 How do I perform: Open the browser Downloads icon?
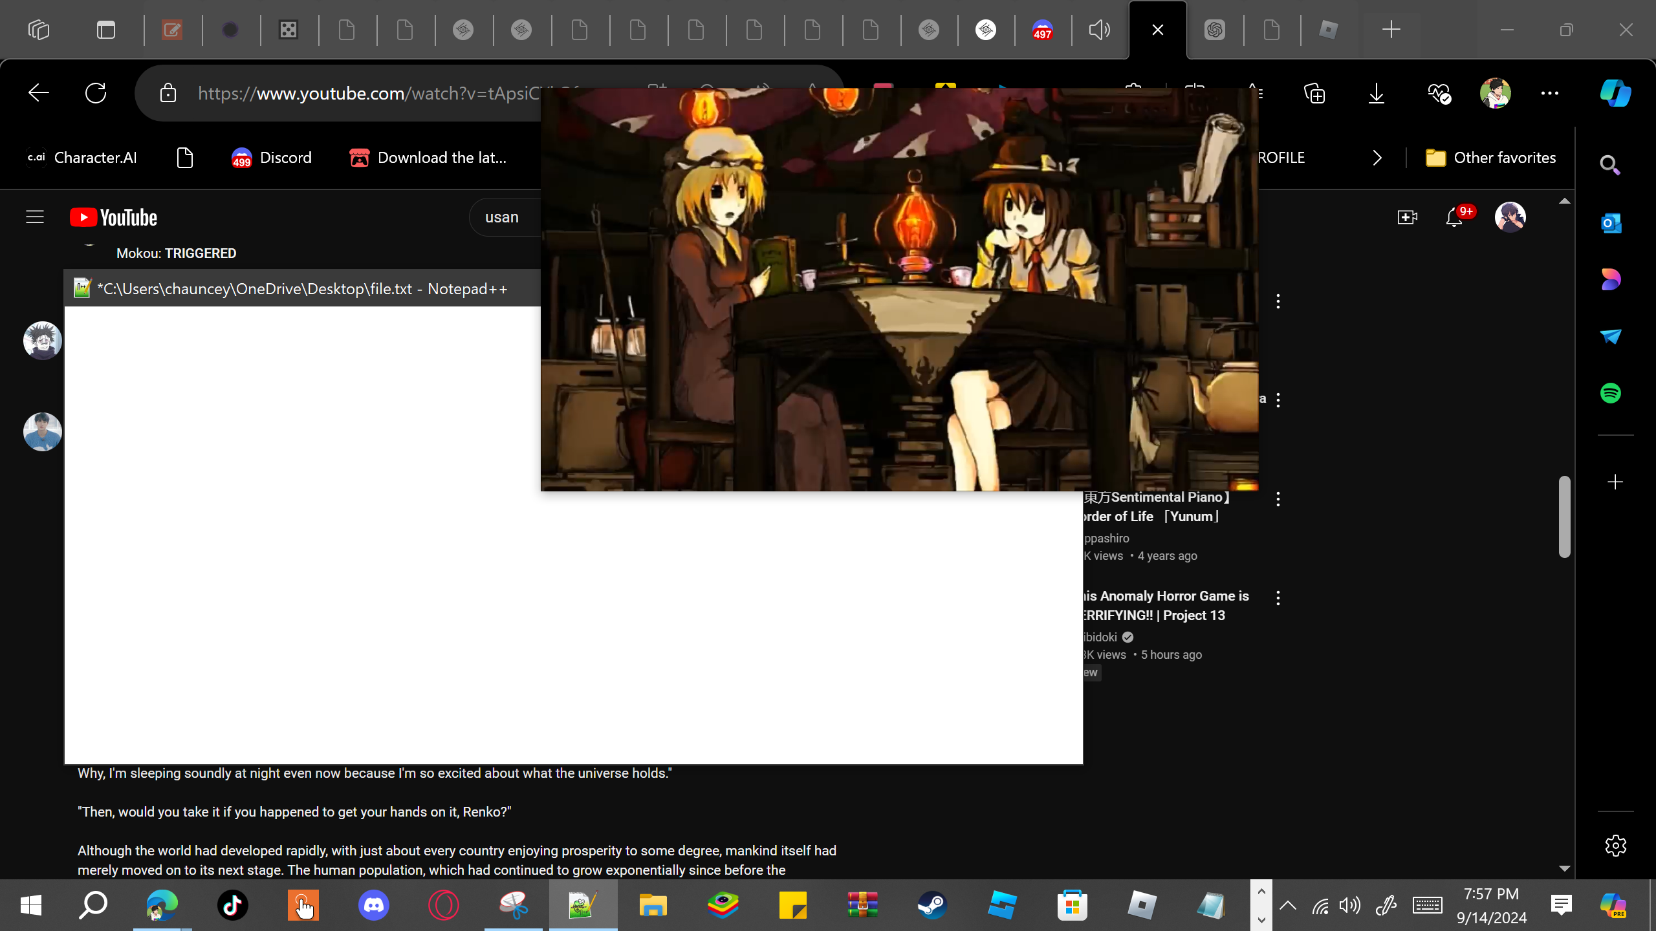click(x=1377, y=93)
